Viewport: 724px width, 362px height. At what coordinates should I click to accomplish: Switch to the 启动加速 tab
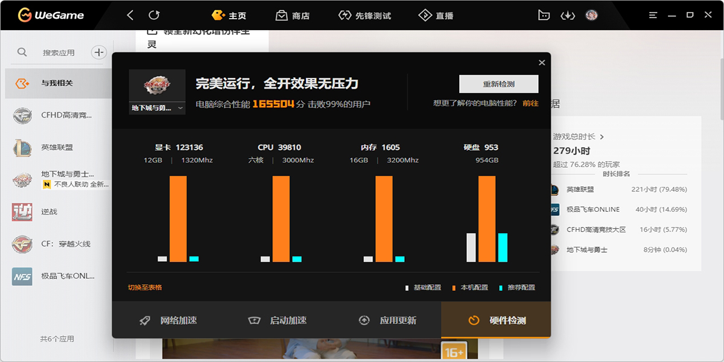coord(276,320)
